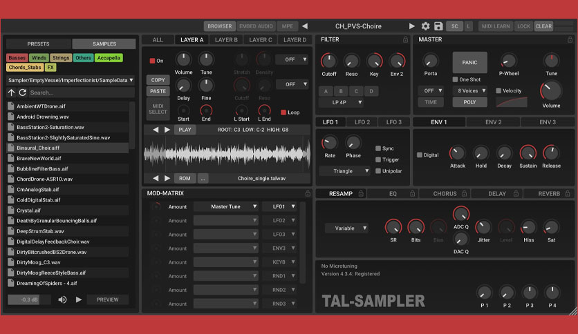This screenshot has width=578, height=334.
Task: Open the Variable resampler dropdown
Action: click(x=346, y=228)
